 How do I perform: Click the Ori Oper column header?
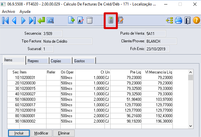(68, 72)
